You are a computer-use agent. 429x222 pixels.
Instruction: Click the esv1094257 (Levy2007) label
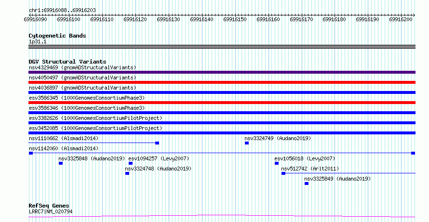point(159,158)
